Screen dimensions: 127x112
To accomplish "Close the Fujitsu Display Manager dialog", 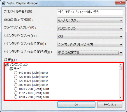I will [x=120, y=2].
